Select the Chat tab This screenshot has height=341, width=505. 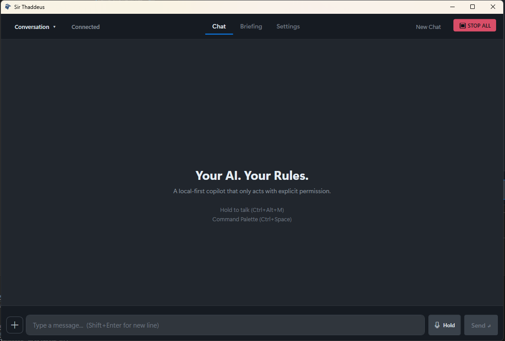coord(219,26)
